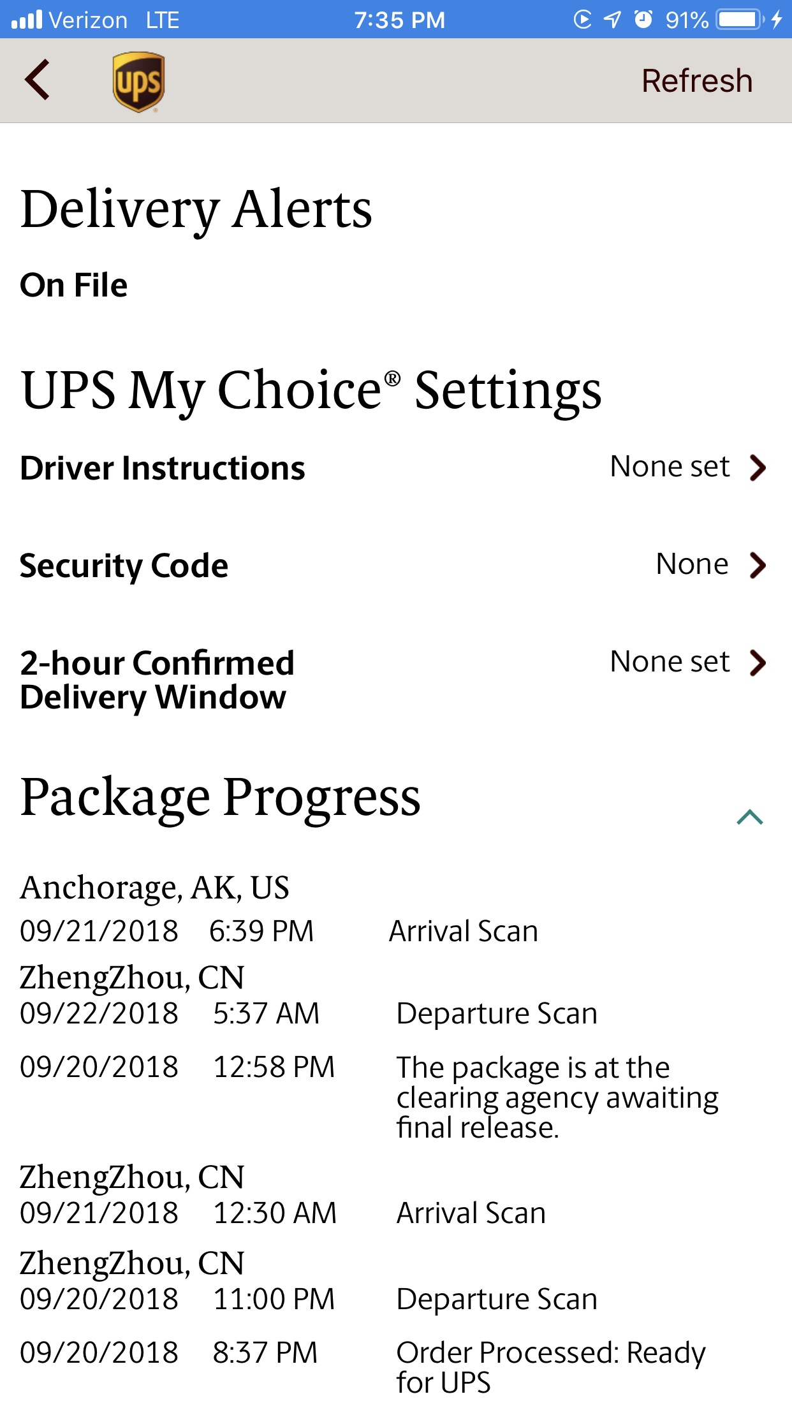Viewport: 792px width, 1408px height.
Task: Open Driver Instructions chevron arrow
Action: click(x=758, y=467)
